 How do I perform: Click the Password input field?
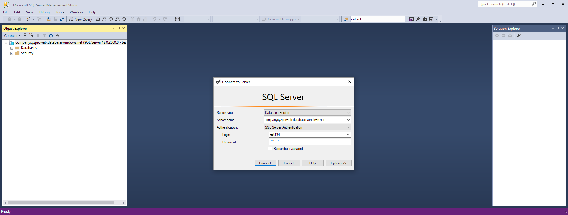309,142
